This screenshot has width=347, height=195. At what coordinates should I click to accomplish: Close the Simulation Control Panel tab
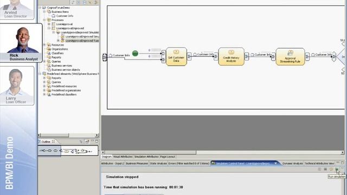coord(275,163)
